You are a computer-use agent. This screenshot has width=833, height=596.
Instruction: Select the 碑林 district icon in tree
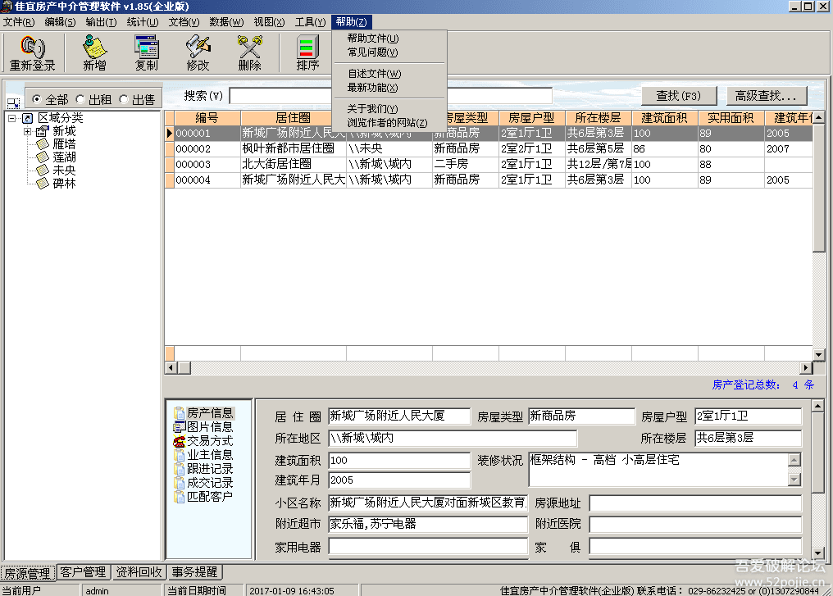point(43,184)
